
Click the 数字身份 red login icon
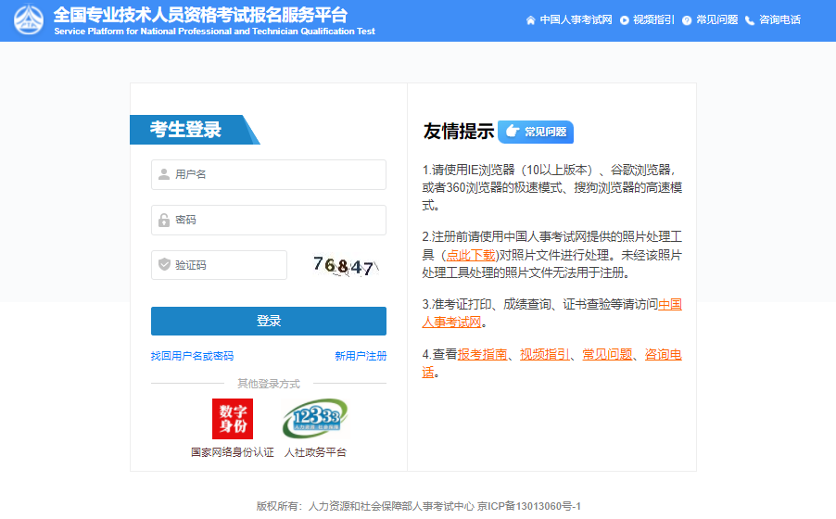pyautogui.click(x=232, y=419)
